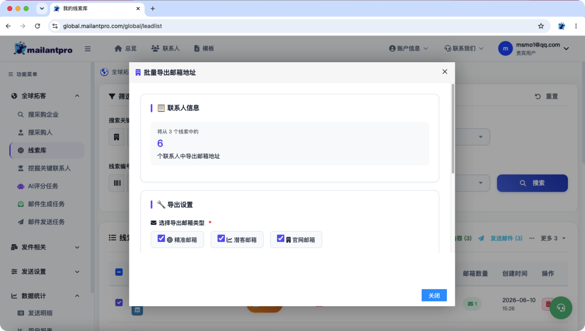Expand 发送设置 sidebar section
Viewport: 585px width, 331px height.
click(x=45, y=272)
